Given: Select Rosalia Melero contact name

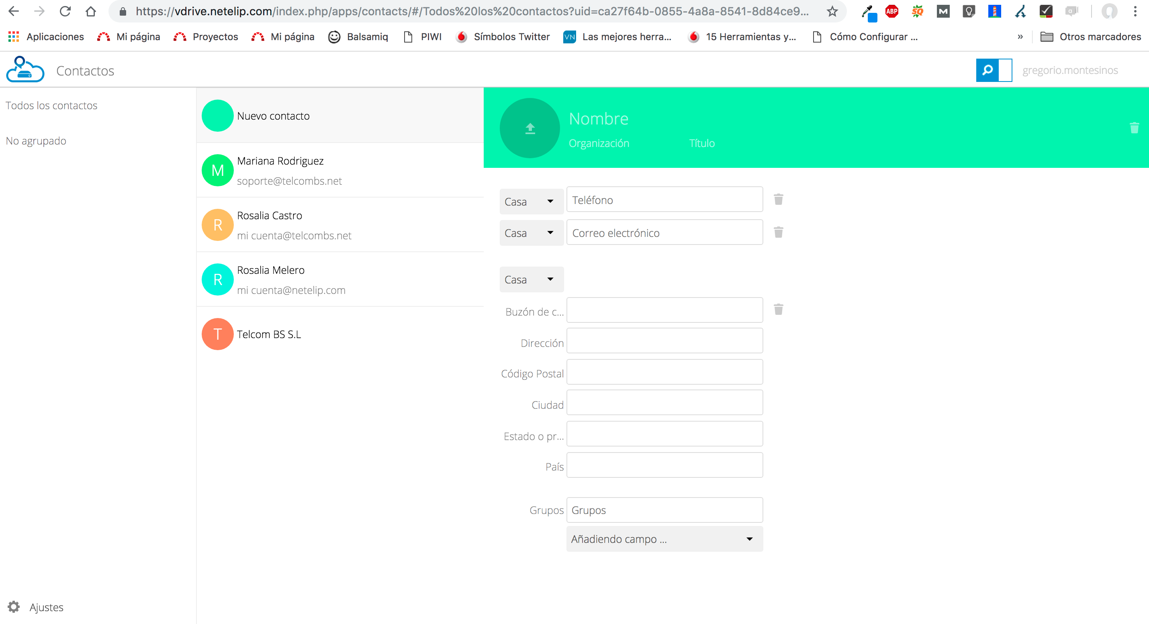Looking at the screenshot, I should point(271,270).
